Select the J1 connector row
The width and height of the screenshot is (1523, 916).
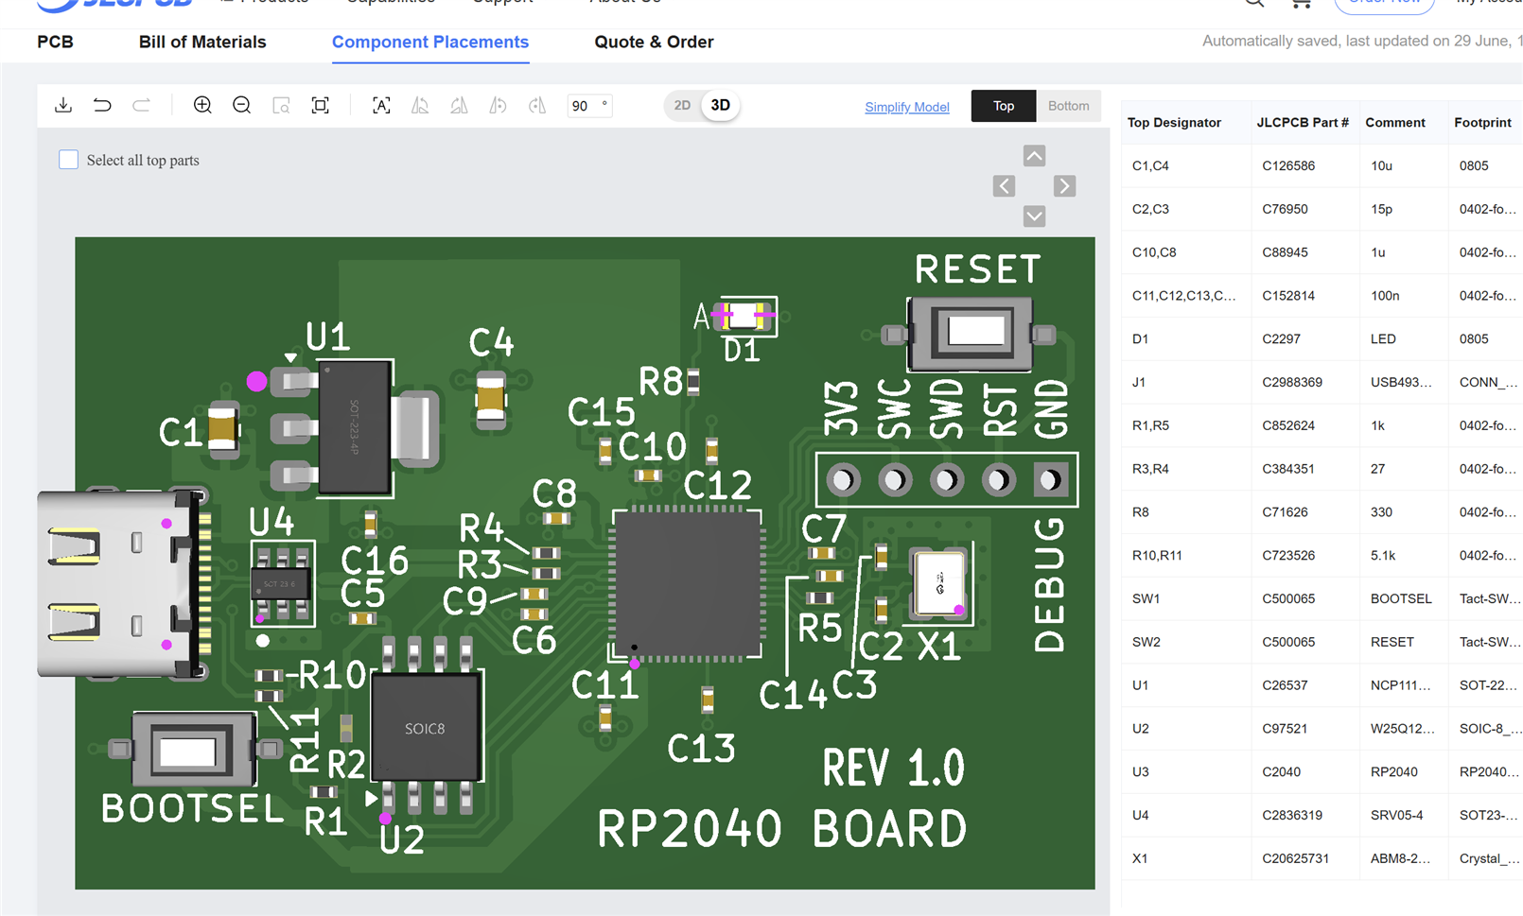(x=1322, y=382)
